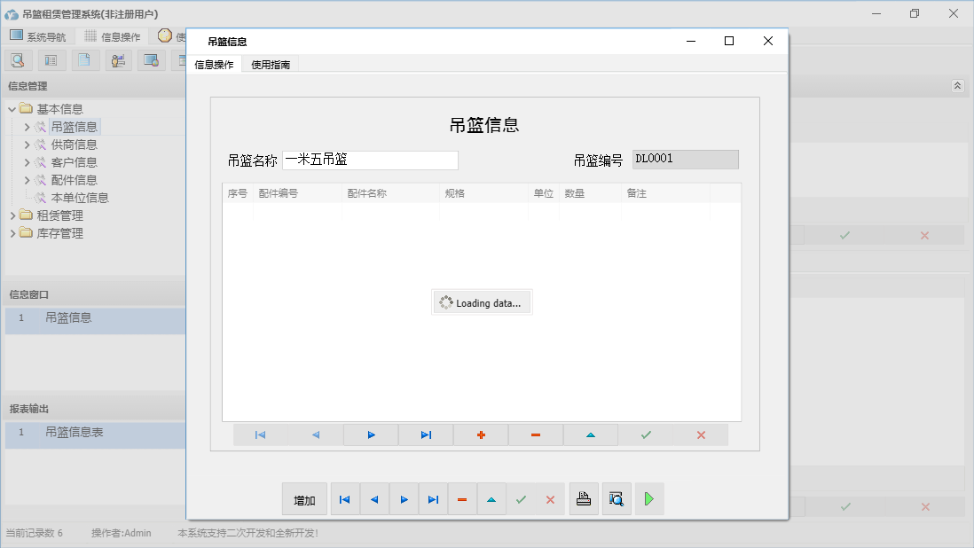Viewport: 974px width, 548px height.
Task: Select 配件信息 under 基本信息
Action: coord(73,179)
